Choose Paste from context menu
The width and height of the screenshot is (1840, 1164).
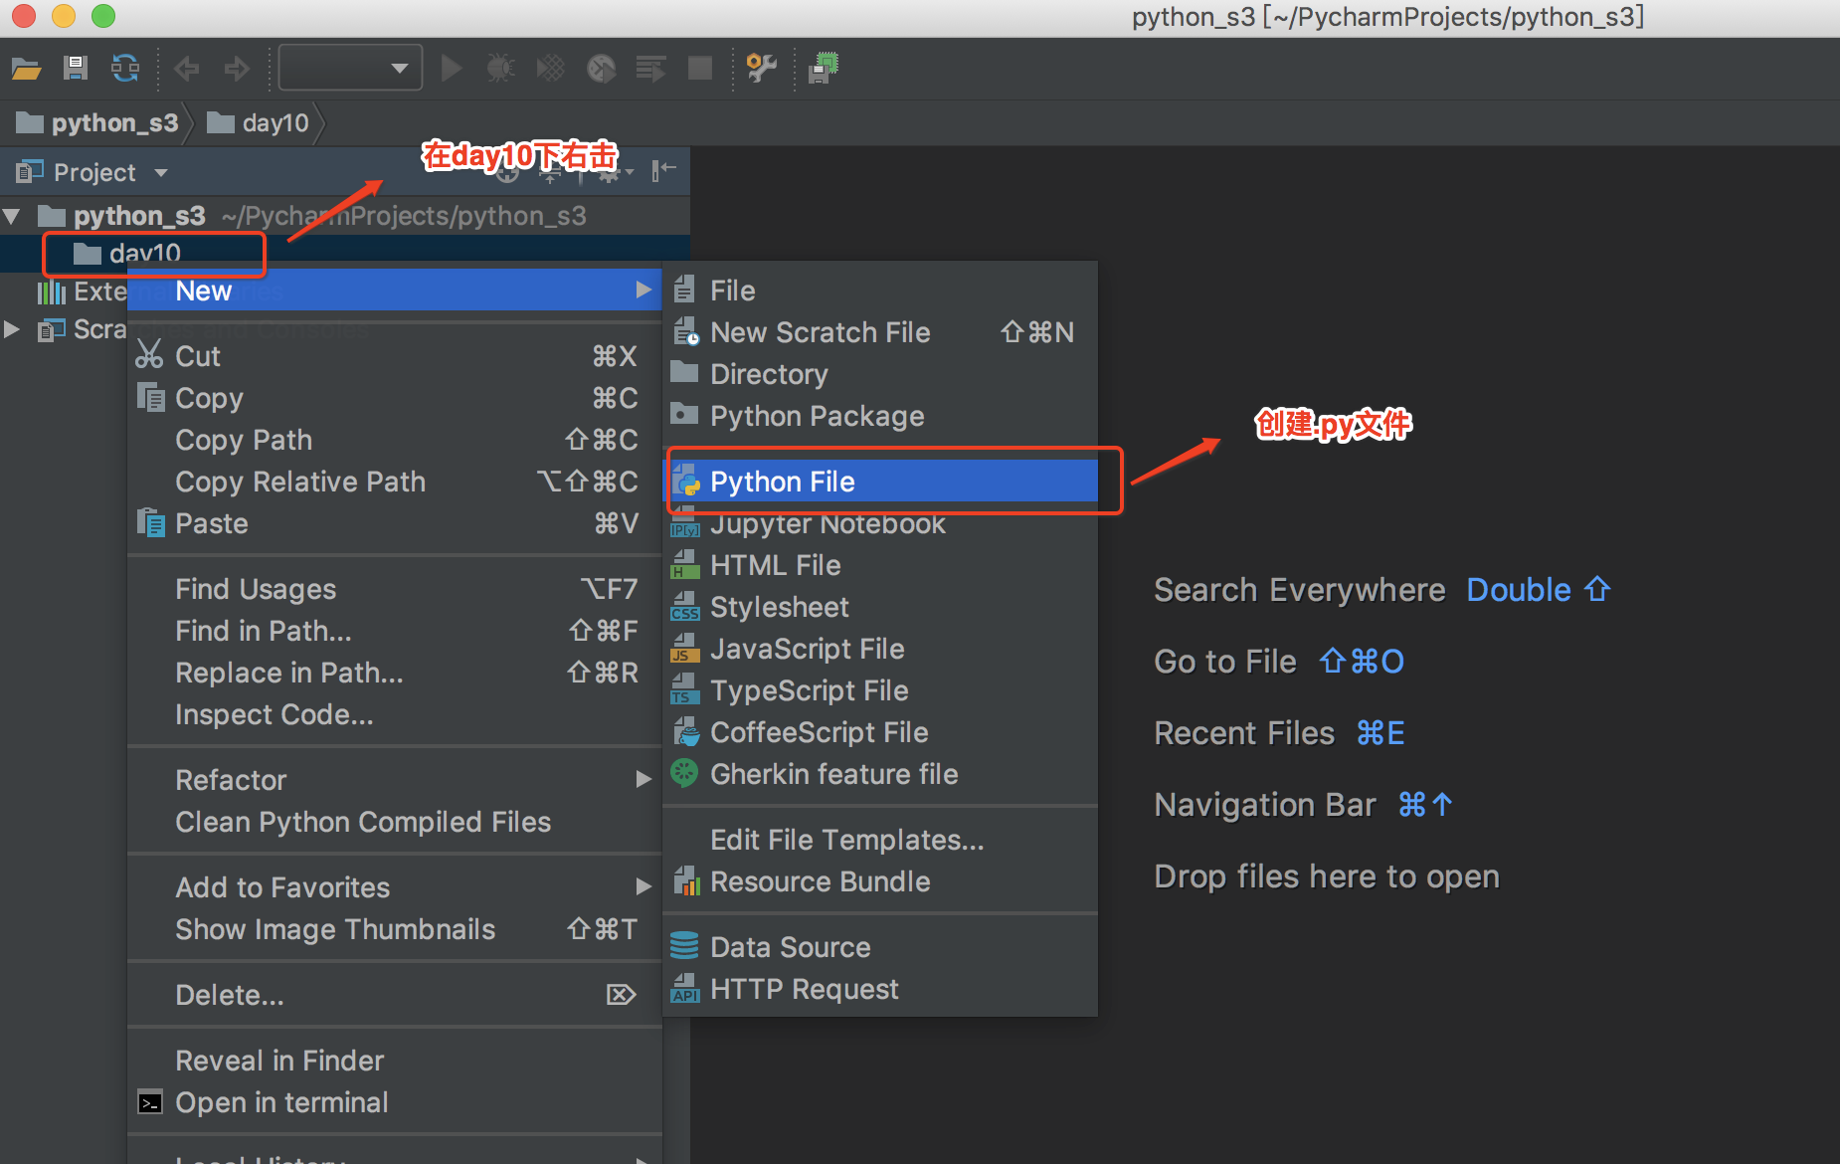[395, 523]
